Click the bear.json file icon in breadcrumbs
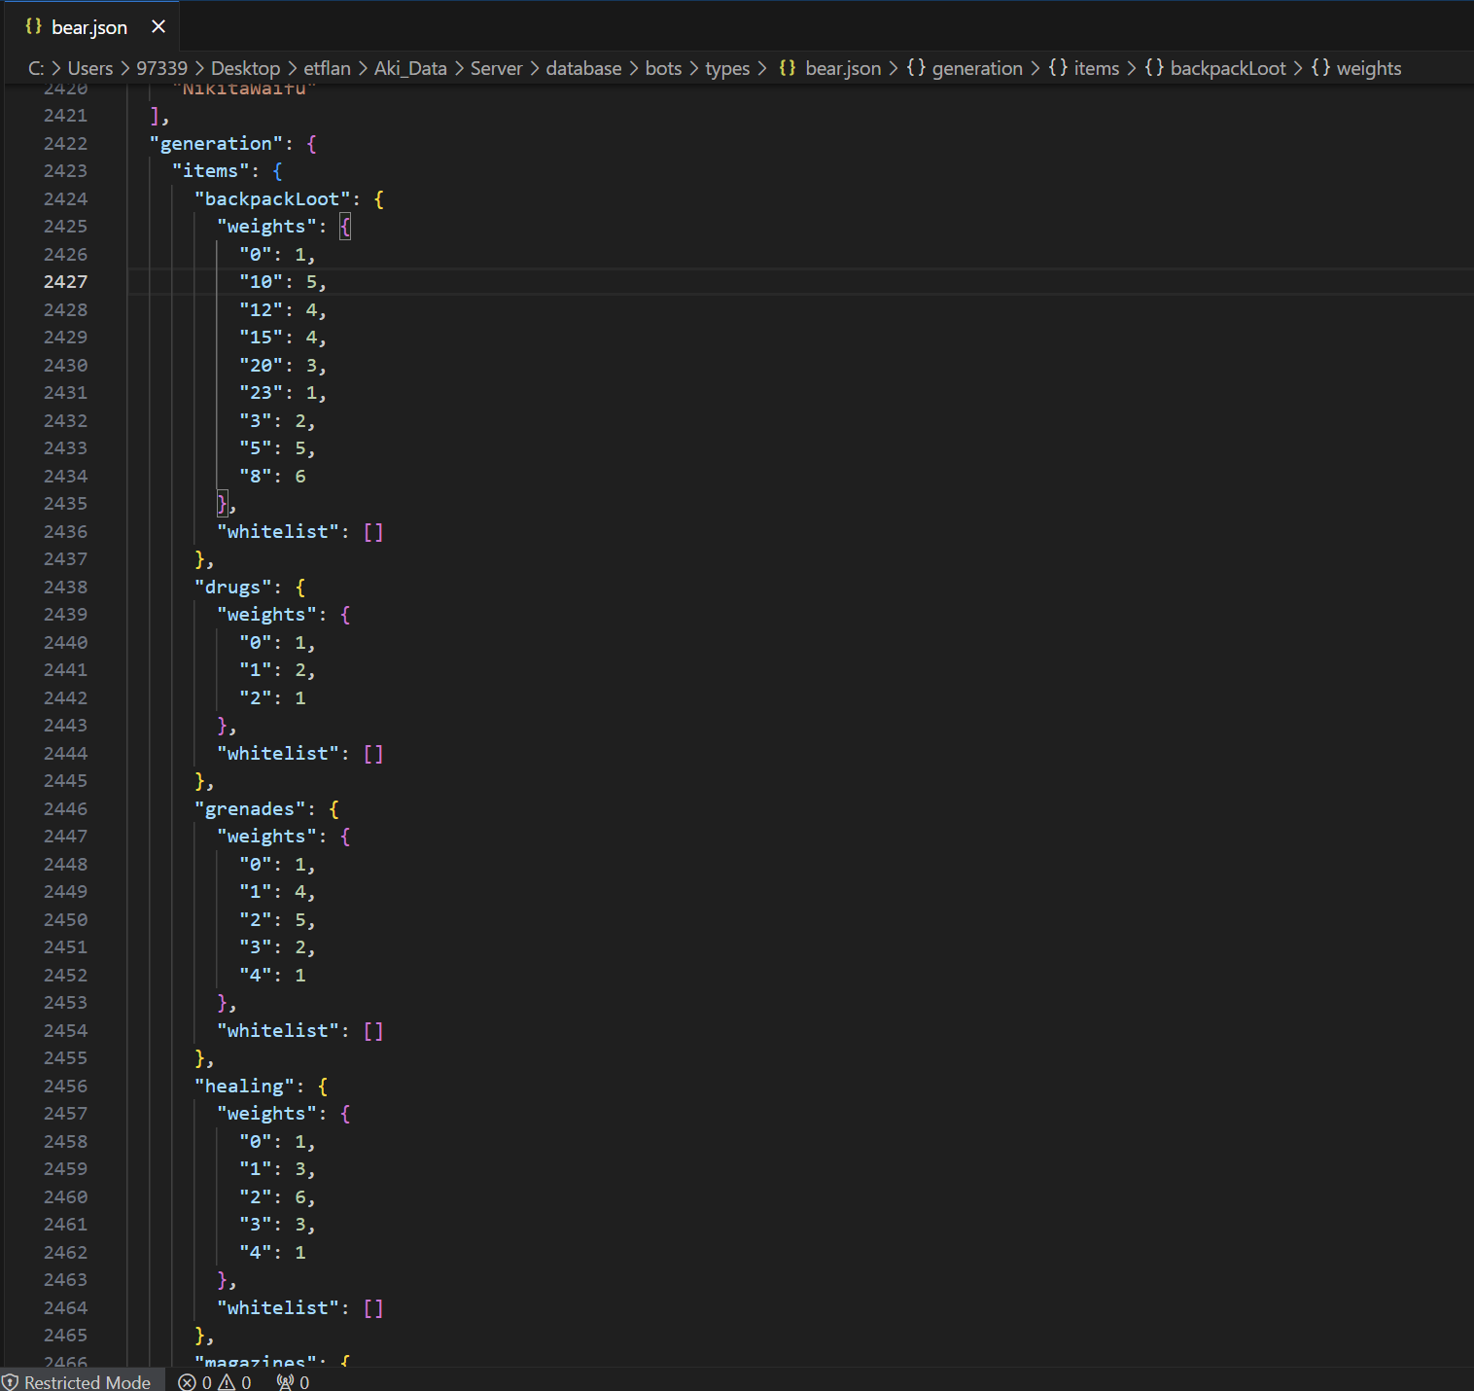1474x1391 pixels. (x=788, y=68)
